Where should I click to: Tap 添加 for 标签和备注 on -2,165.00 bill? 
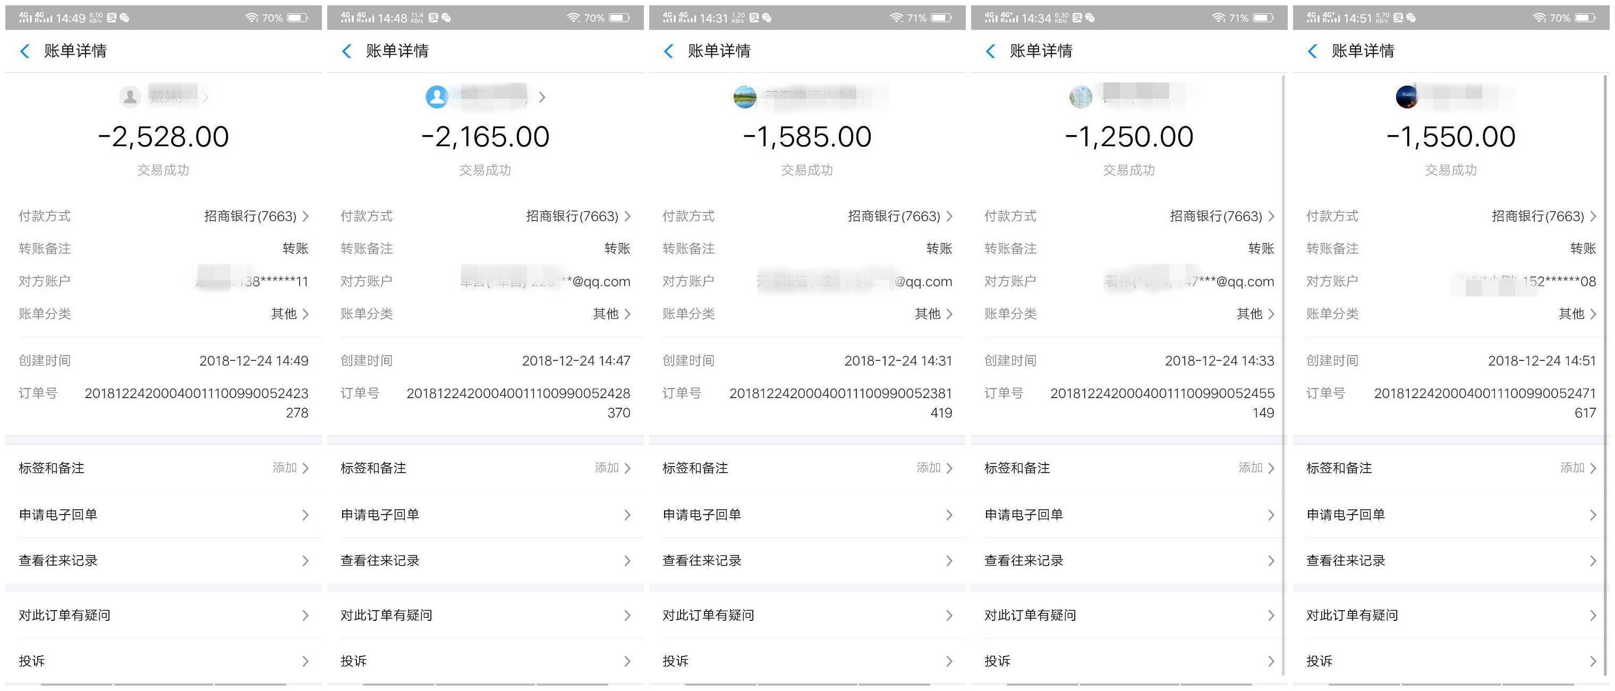click(x=612, y=468)
